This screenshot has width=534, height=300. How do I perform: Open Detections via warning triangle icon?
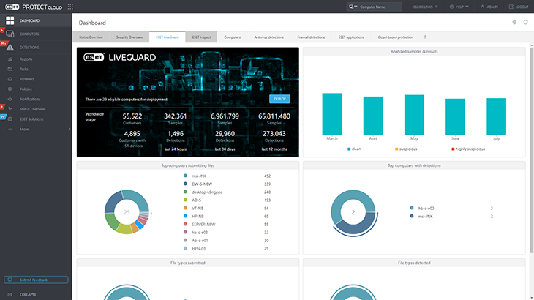(10, 48)
